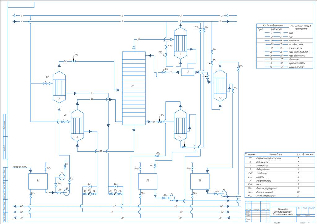This screenshot has height=224, width=317.
Task: Click equipment row 'Кипятильник'
Action: (280, 166)
